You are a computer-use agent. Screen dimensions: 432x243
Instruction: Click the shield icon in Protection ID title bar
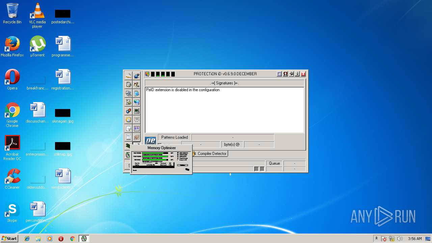[x=147, y=74]
